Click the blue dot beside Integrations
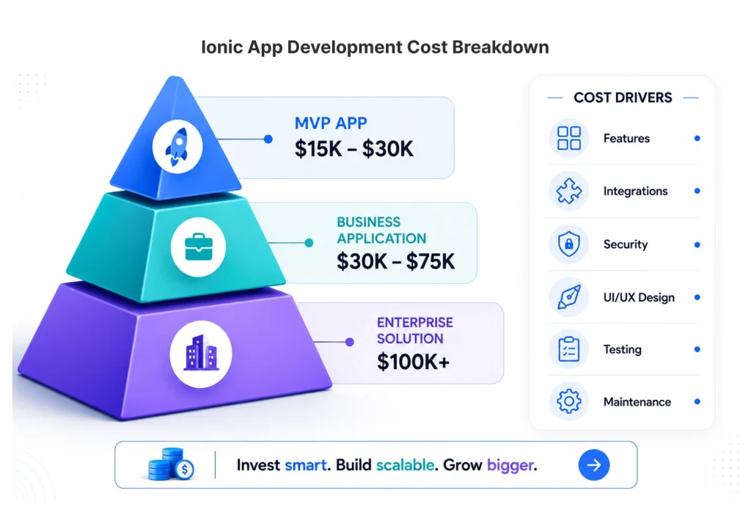 click(697, 191)
